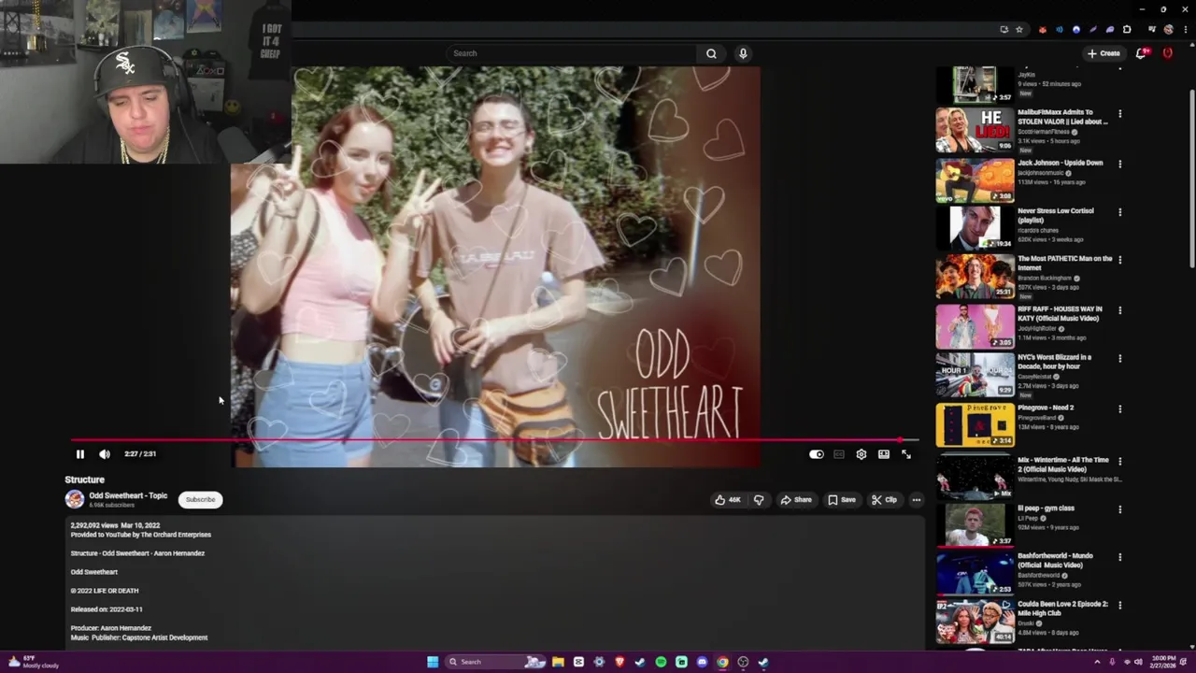Open options for MalibuFitMaxx video
The image size is (1196, 673).
[x=1119, y=114]
